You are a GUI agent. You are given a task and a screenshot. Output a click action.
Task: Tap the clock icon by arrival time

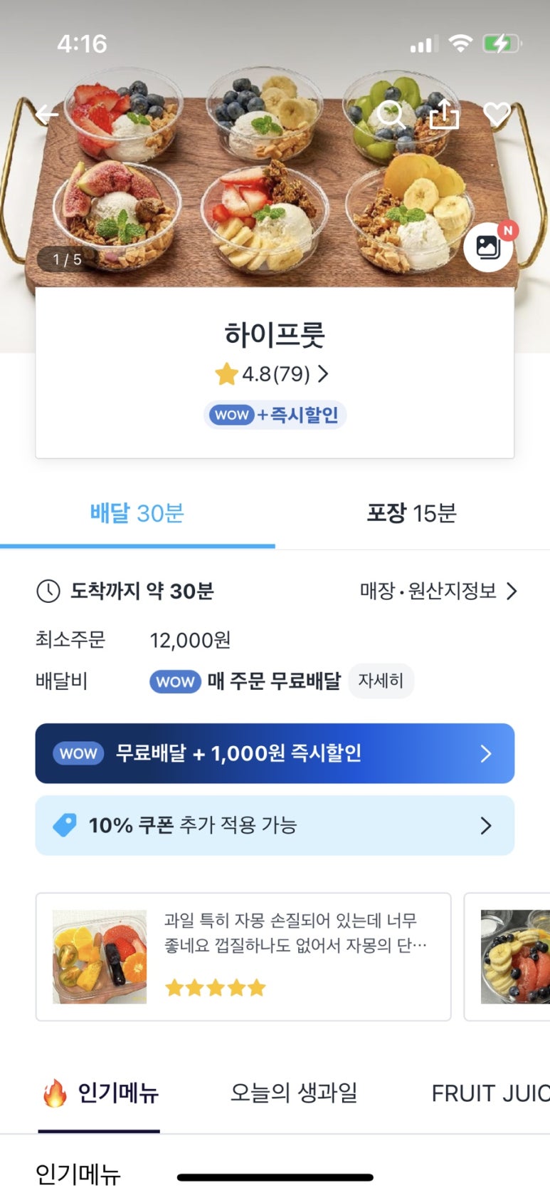click(x=48, y=591)
